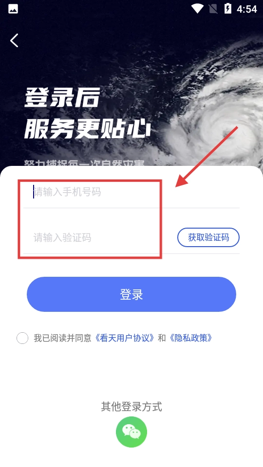Tick the agreement circle checkbox
This screenshot has height=467, width=263.
point(22,339)
